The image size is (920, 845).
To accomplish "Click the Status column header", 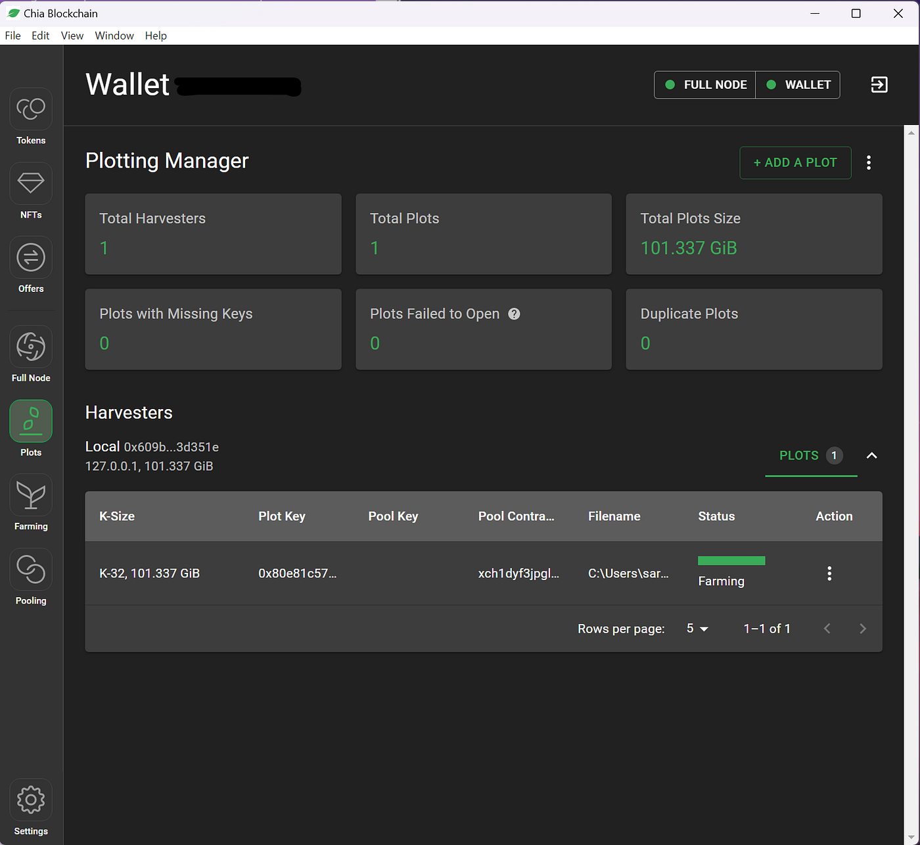I will coord(716,517).
